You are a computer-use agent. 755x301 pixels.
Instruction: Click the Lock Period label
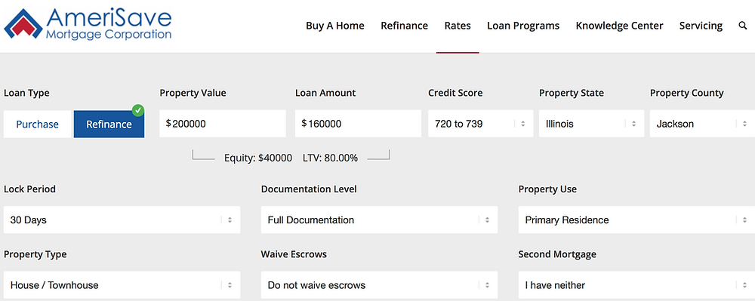pos(30,189)
